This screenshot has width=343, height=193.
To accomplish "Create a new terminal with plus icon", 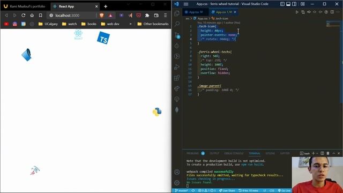I will point(313,153).
